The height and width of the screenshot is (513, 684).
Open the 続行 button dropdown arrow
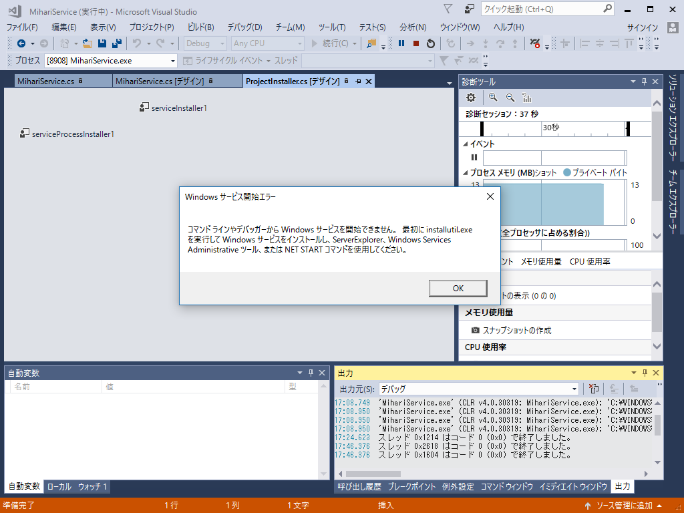pyautogui.click(x=355, y=43)
